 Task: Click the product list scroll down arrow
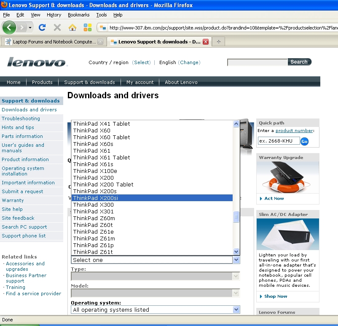tap(236, 251)
